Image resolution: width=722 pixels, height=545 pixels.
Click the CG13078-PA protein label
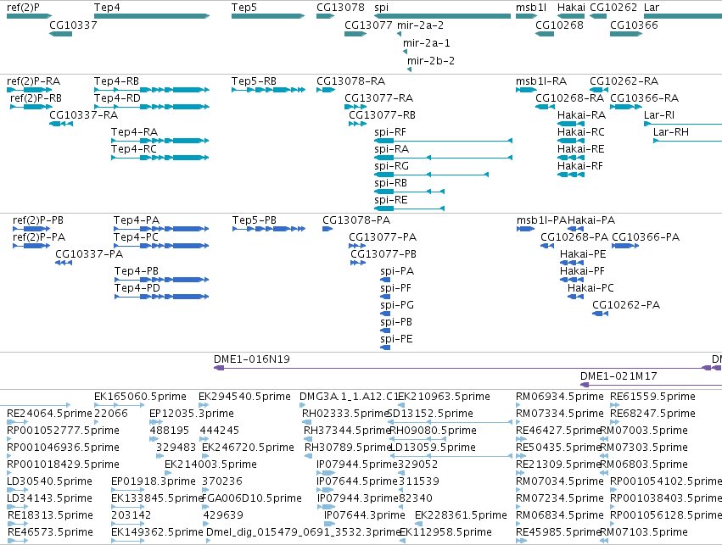(356, 220)
